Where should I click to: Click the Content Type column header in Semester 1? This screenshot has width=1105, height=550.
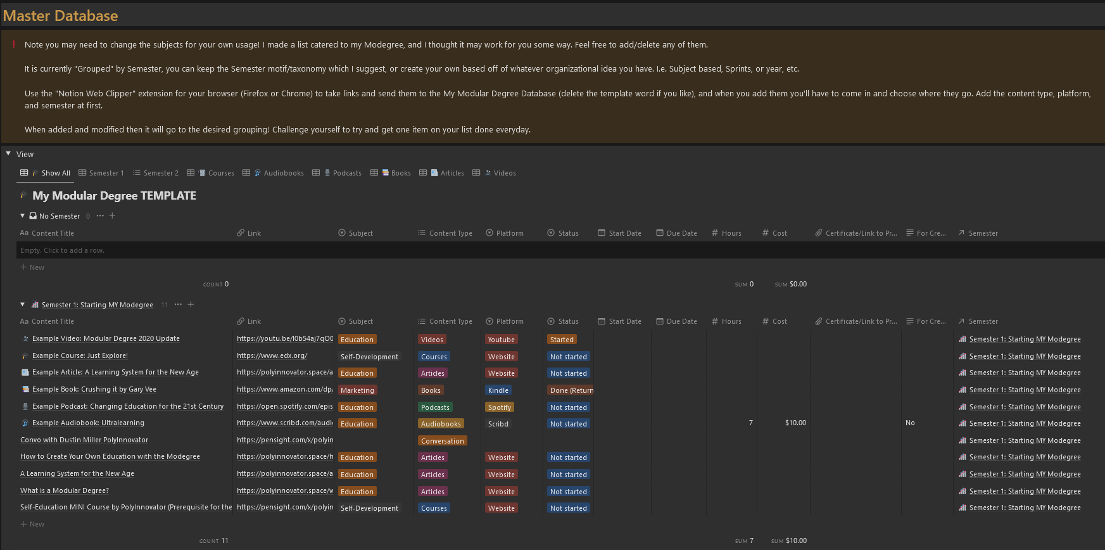pyautogui.click(x=450, y=321)
